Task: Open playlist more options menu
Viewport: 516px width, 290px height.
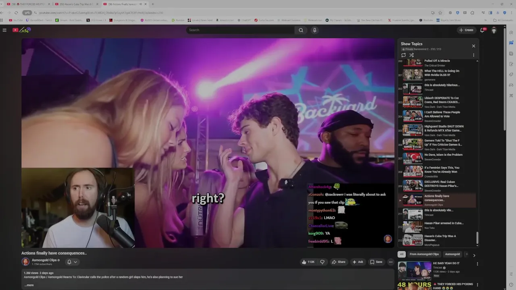Action: [474, 55]
